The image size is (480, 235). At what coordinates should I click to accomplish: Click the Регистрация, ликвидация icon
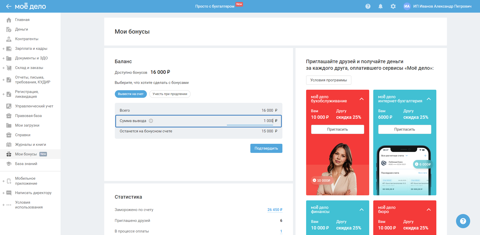tap(9, 94)
